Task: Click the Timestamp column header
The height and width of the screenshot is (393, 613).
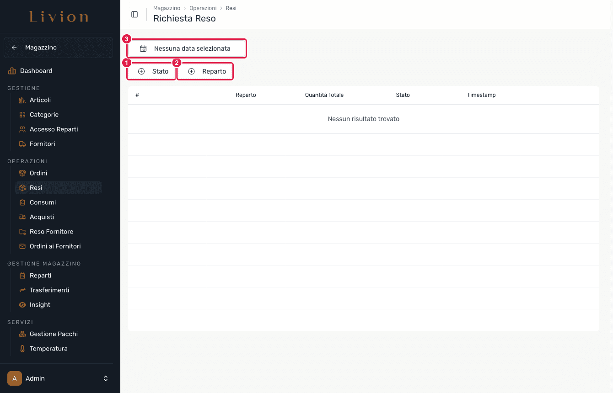Action: 481,95
